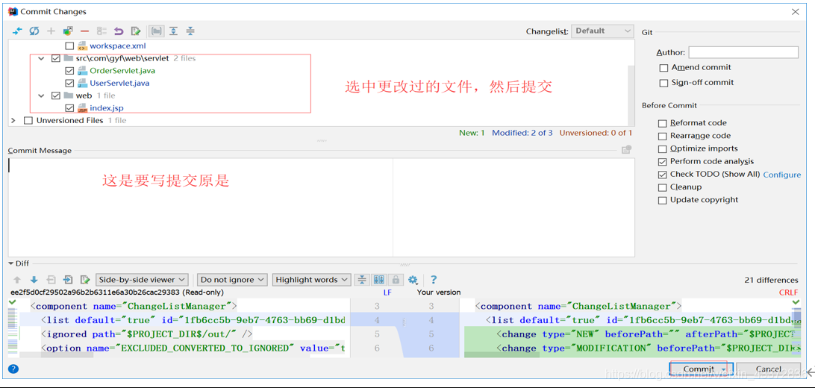Go to previous difference arrow
The height and width of the screenshot is (388, 815).
(17, 280)
